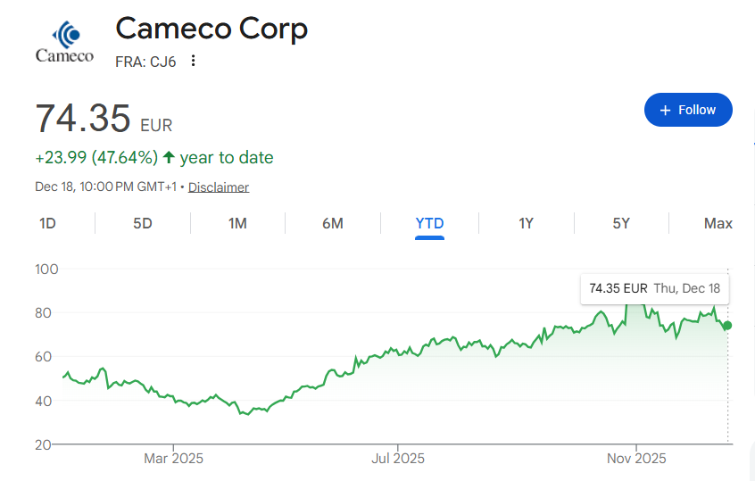Switch chart to 6M range
Screen dimensions: 755x481
333,223
